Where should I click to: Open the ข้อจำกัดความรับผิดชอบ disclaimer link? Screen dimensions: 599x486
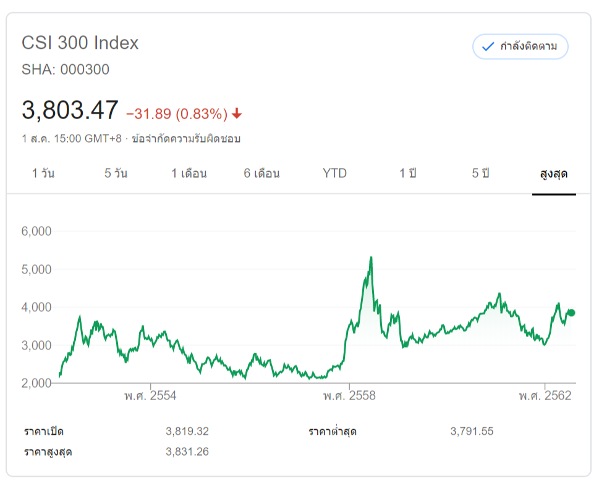coord(185,138)
